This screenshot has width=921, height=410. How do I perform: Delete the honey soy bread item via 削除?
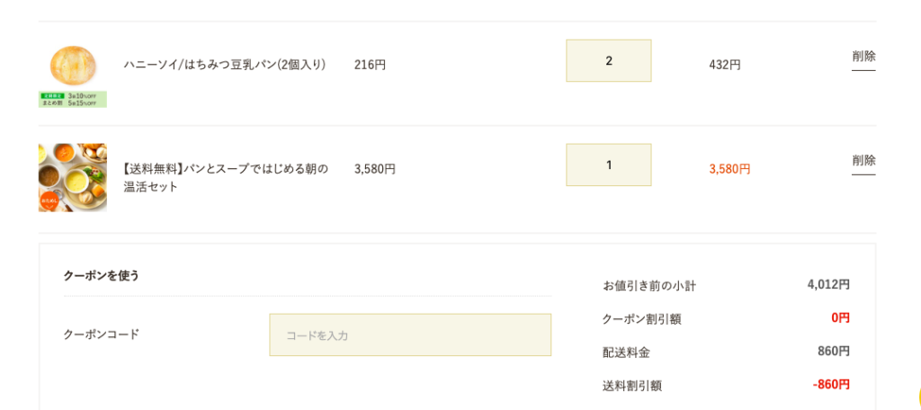point(863,57)
